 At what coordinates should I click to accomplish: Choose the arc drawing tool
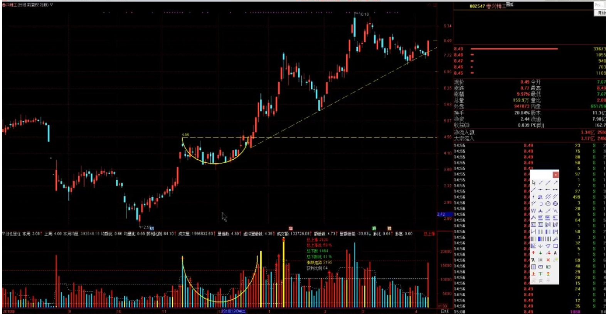[541, 204]
